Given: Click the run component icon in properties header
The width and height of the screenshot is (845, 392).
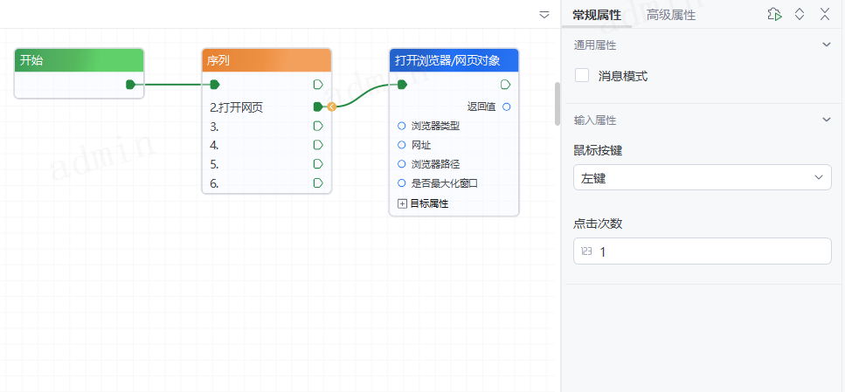Looking at the screenshot, I should 773,14.
